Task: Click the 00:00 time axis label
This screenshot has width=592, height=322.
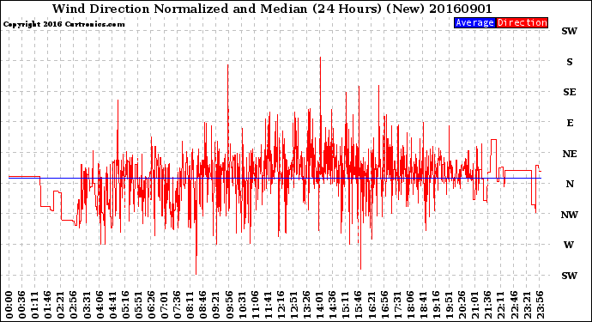Action: tap(9, 305)
